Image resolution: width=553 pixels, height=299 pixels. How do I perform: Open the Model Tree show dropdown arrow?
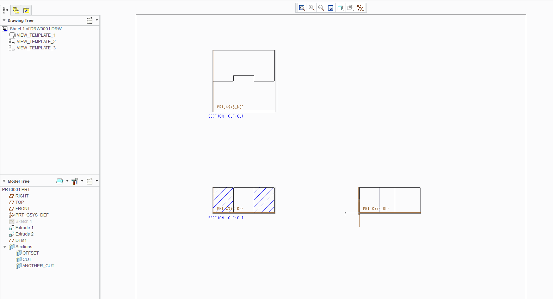pos(67,181)
